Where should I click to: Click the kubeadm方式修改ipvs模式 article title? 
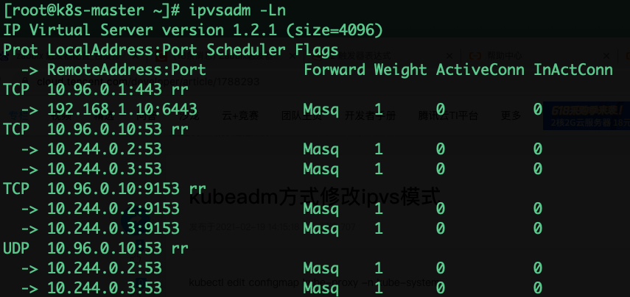[314, 196]
